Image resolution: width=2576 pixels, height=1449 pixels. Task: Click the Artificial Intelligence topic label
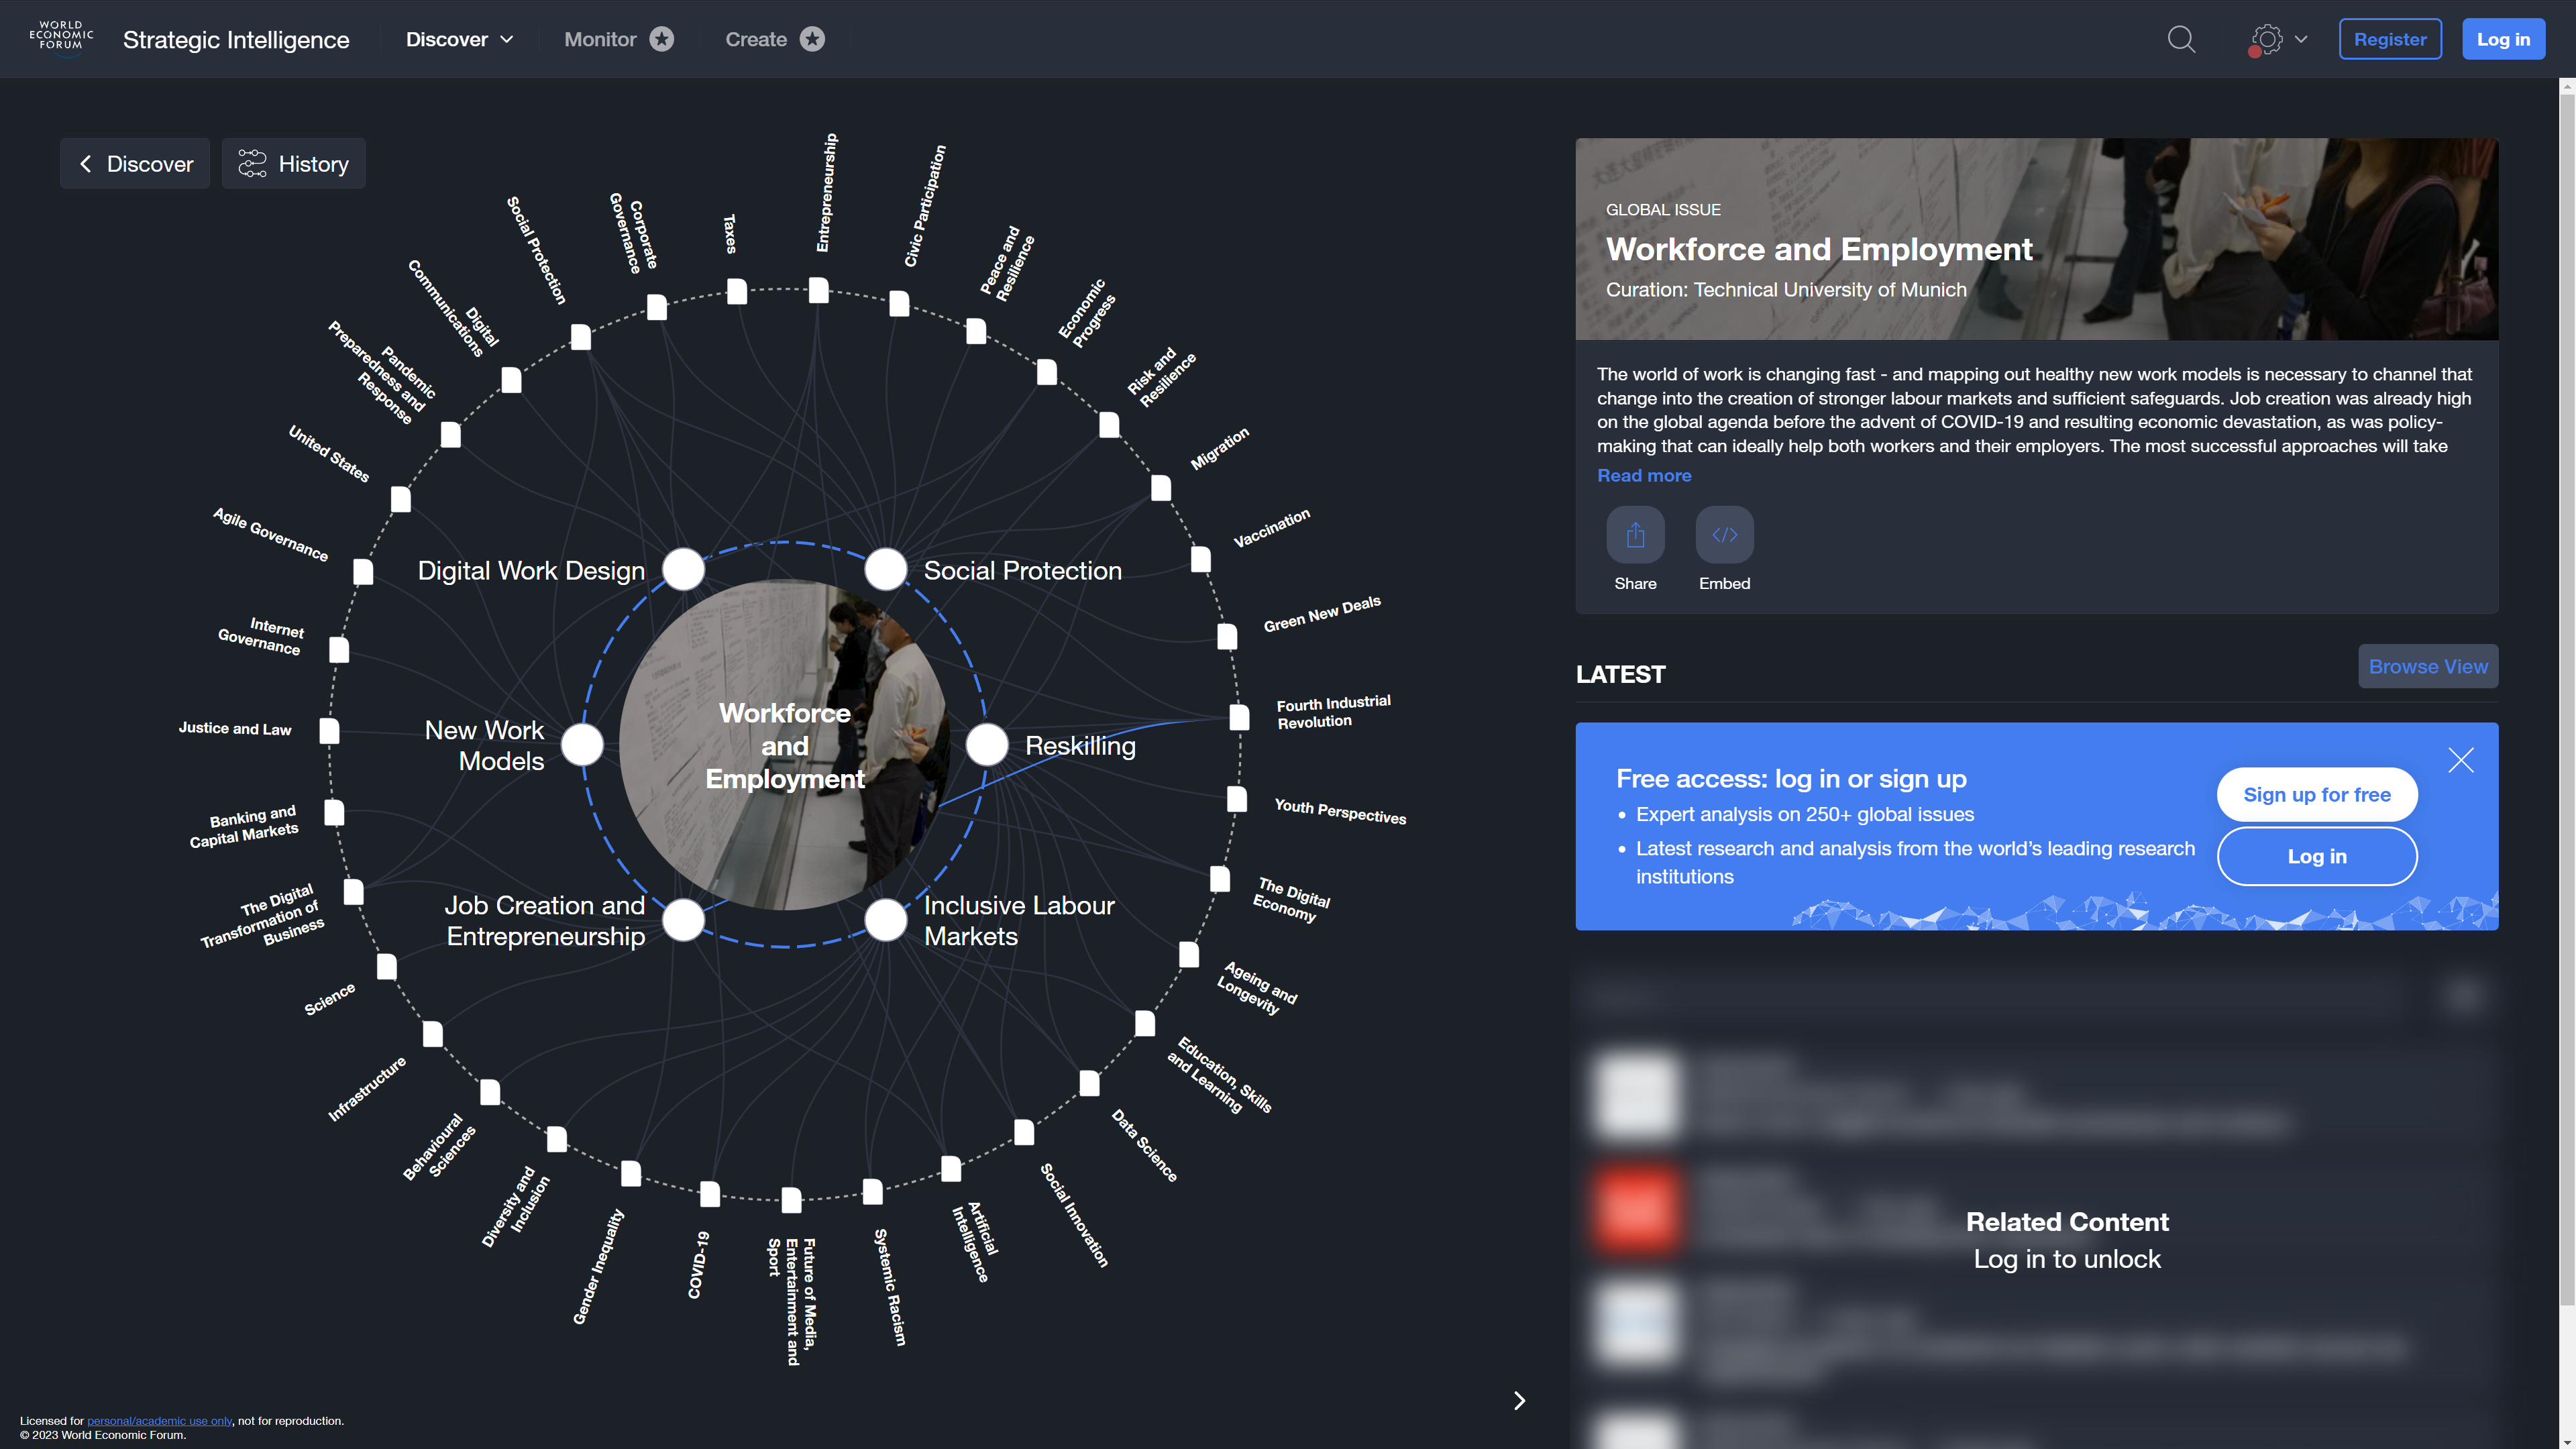(x=975, y=1242)
